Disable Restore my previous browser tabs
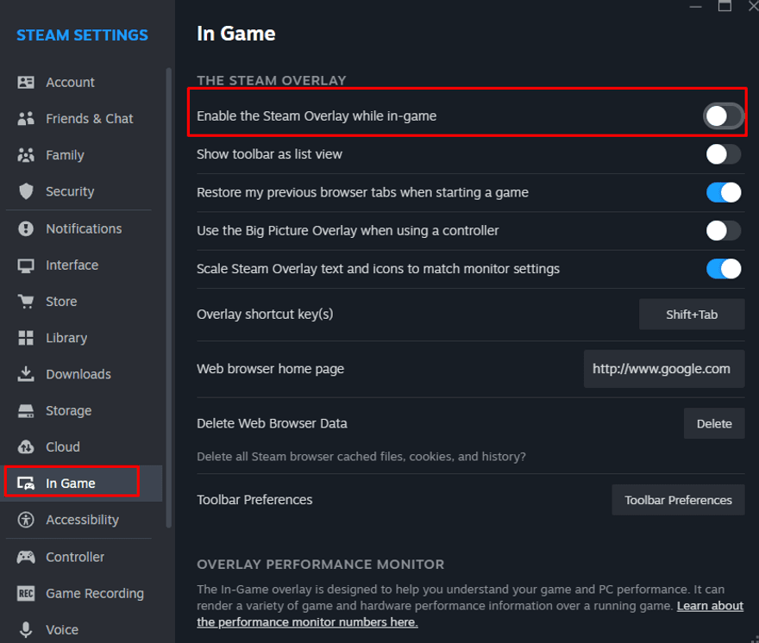This screenshot has width=759, height=643. (x=723, y=192)
